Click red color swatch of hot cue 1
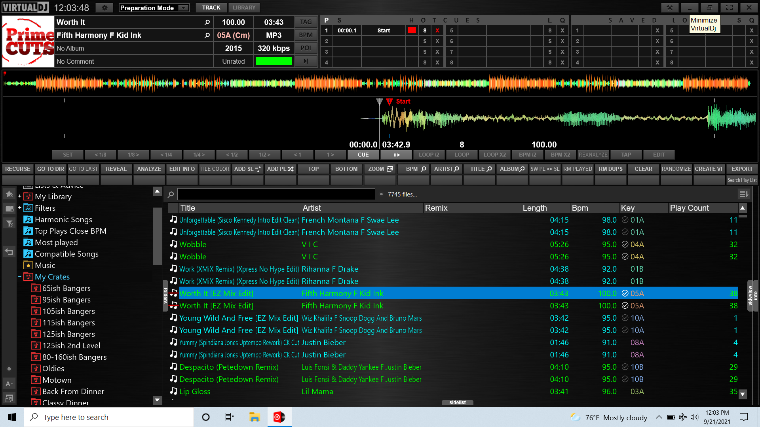760x427 pixels. (412, 30)
